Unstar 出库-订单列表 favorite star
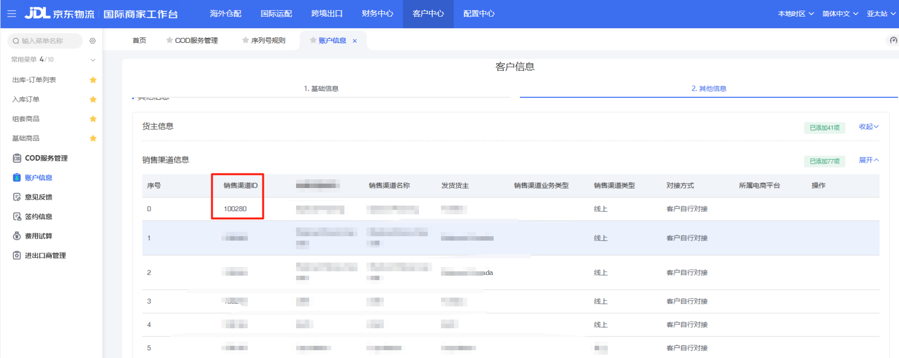The image size is (899, 358). (x=93, y=80)
